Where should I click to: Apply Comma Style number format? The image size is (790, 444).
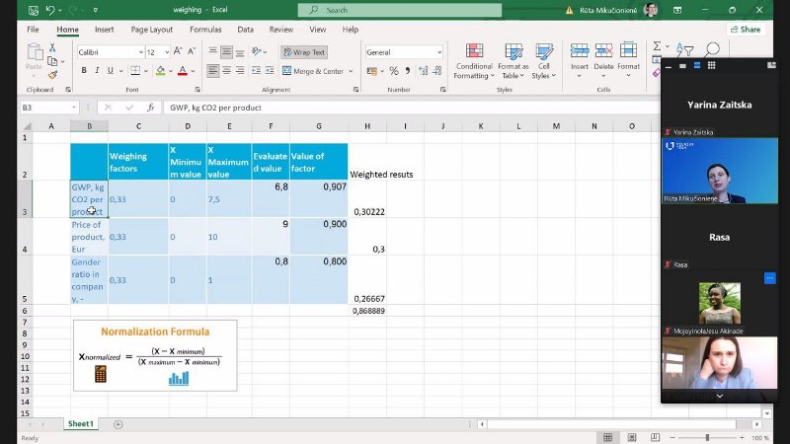(x=407, y=71)
